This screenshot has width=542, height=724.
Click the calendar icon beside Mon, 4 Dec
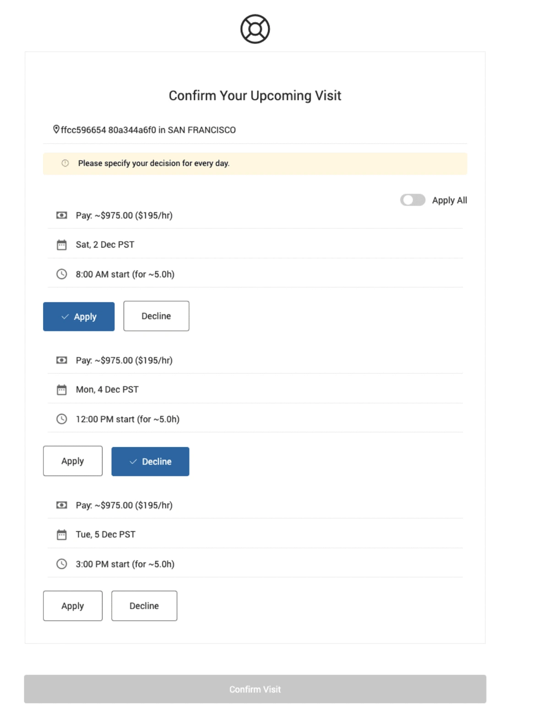pos(62,390)
